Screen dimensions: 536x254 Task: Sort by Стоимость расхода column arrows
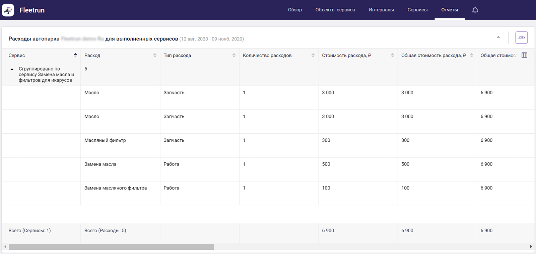pyautogui.click(x=392, y=55)
